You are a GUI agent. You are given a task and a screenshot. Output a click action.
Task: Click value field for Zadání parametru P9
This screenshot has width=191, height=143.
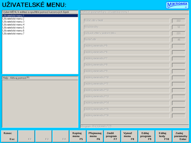tap(179, 71)
